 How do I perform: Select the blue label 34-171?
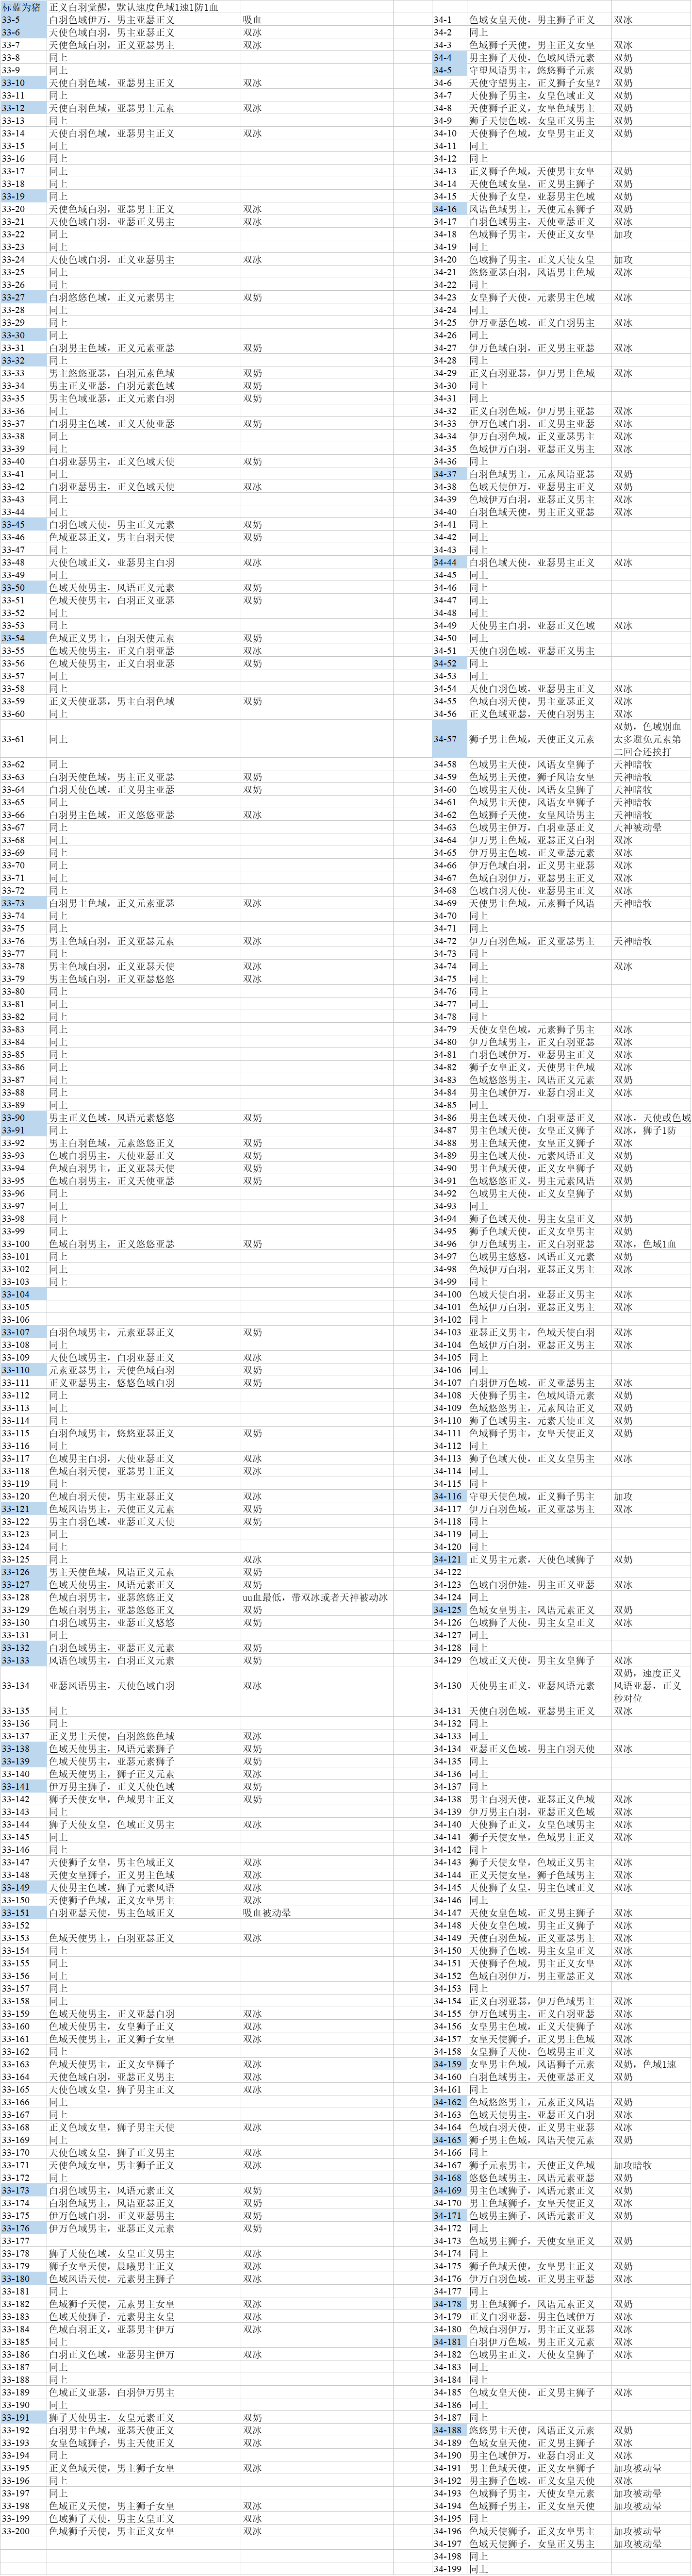pyautogui.click(x=449, y=2216)
